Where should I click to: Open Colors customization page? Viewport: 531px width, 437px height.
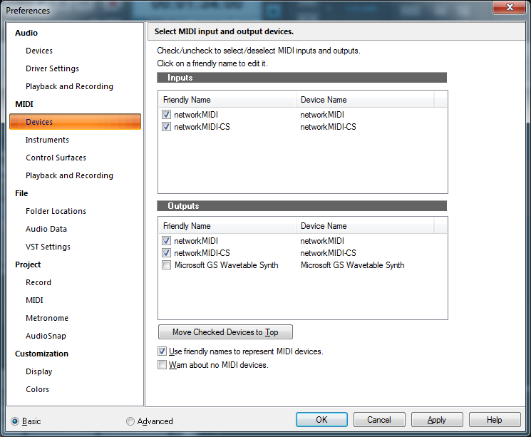[37, 389]
